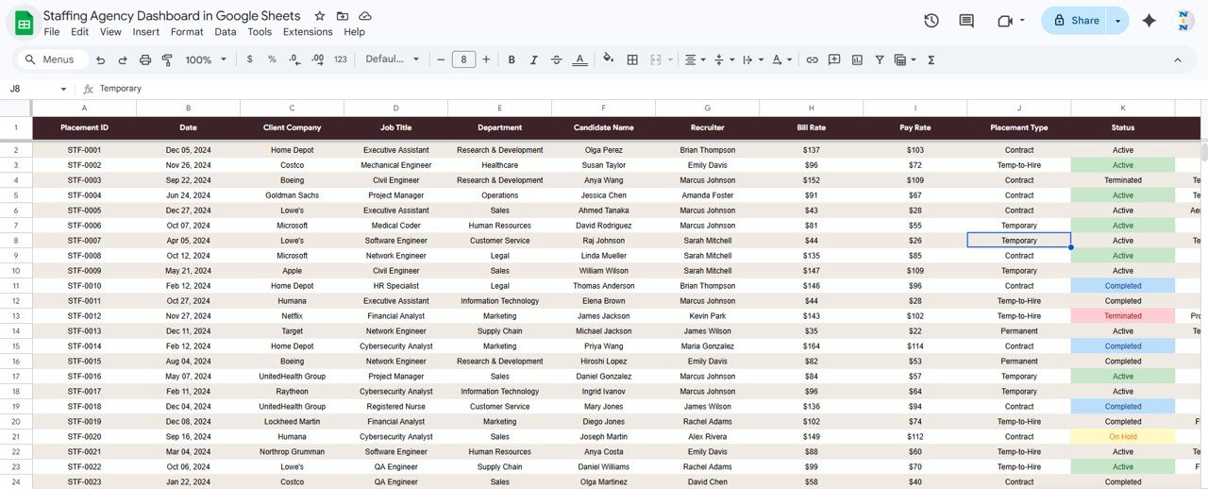
Task: Click the Menus search box
Action: coord(53,59)
